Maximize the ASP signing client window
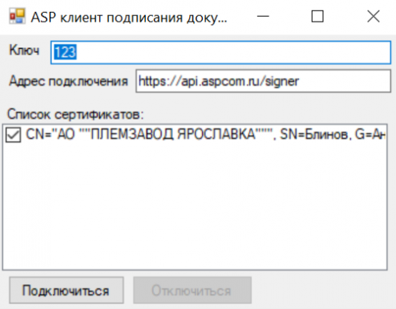The image size is (396, 309). coord(317,17)
